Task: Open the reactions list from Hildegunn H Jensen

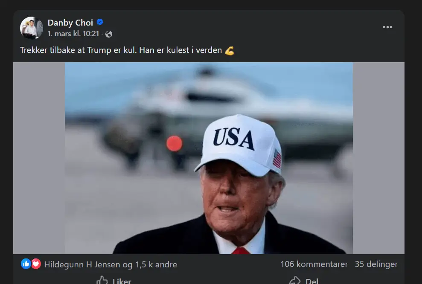Action: coord(82,265)
